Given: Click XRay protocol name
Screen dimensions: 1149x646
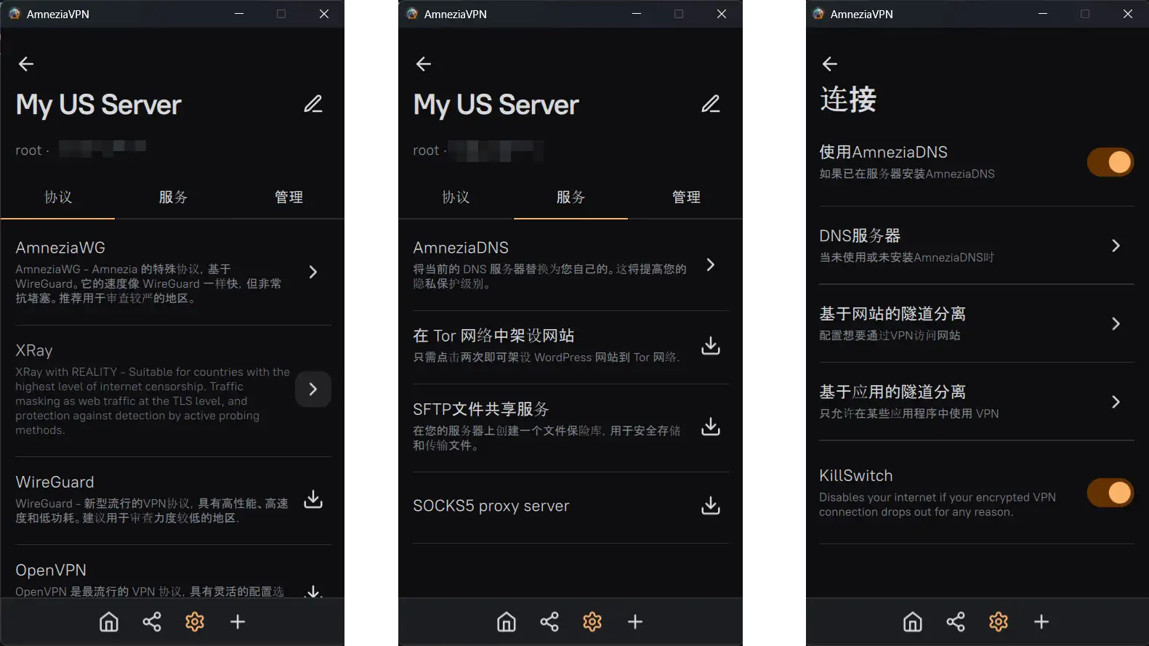Looking at the screenshot, I should click(34, 350).
